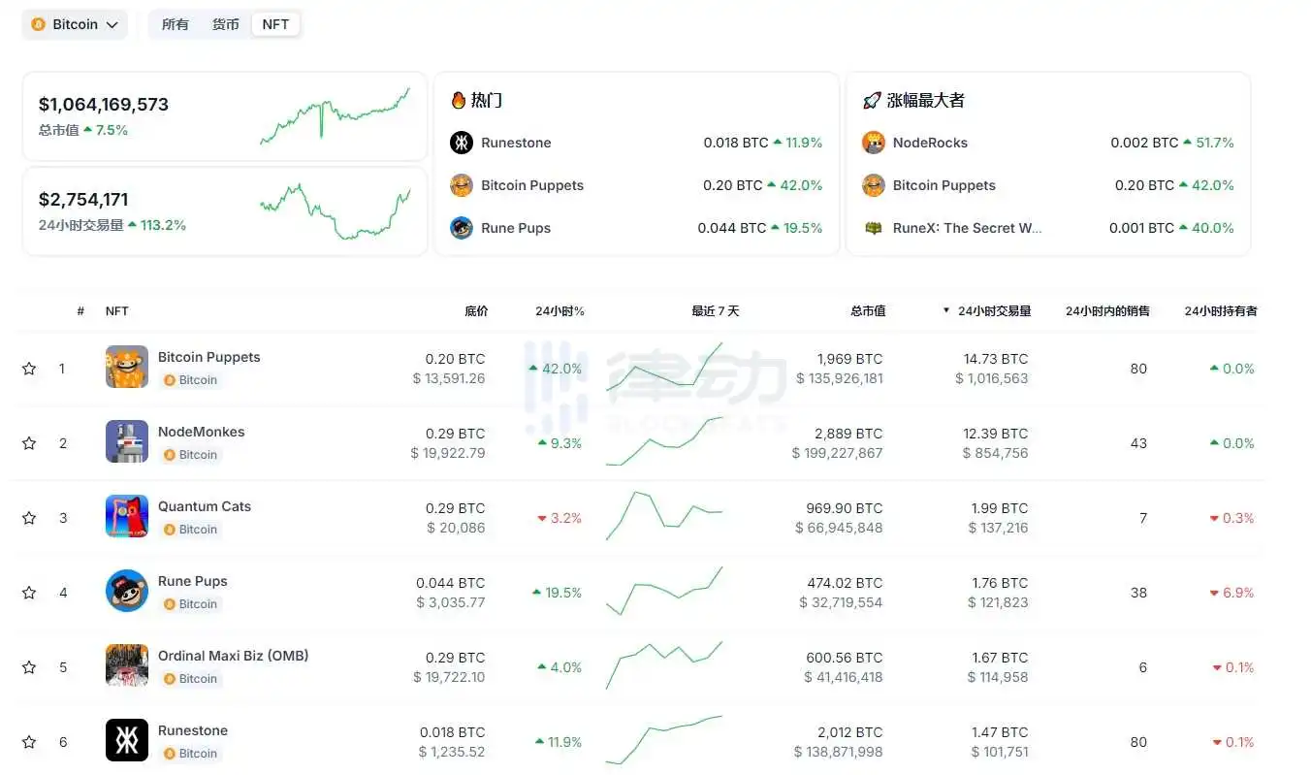Toggle the watchlist star for Runestone row
This screenshot has height=775, width=1311.
click(x=29, y=742)
